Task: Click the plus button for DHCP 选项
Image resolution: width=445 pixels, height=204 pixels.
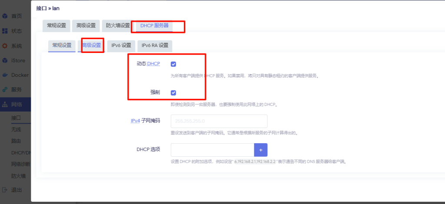Action: pos(261,150)
